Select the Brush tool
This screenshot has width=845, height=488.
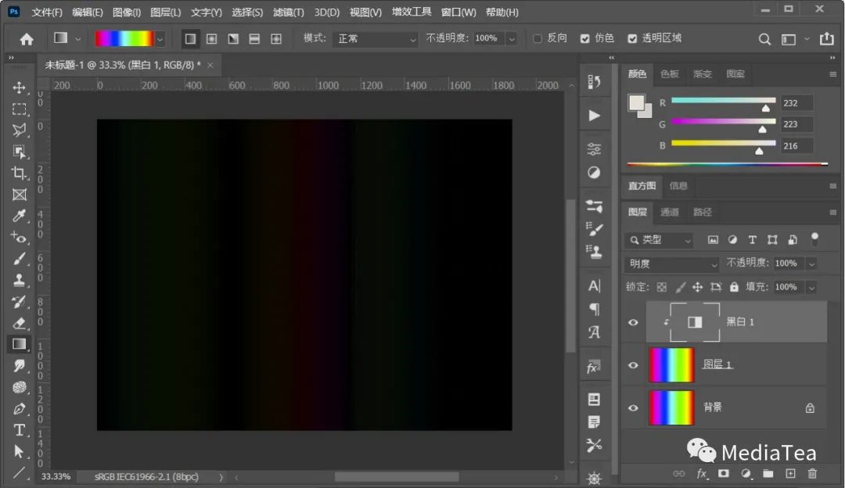(20, 259)
